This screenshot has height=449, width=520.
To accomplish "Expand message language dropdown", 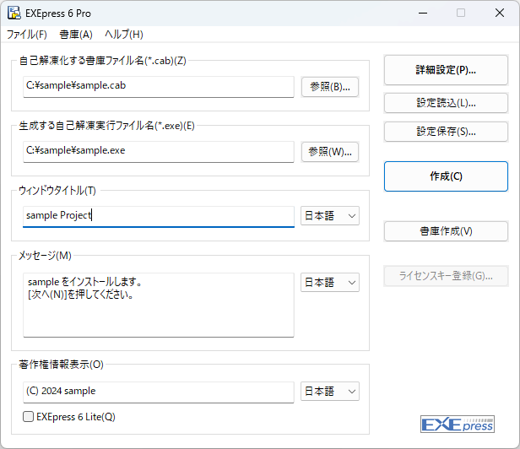I will tap(329, 283).
